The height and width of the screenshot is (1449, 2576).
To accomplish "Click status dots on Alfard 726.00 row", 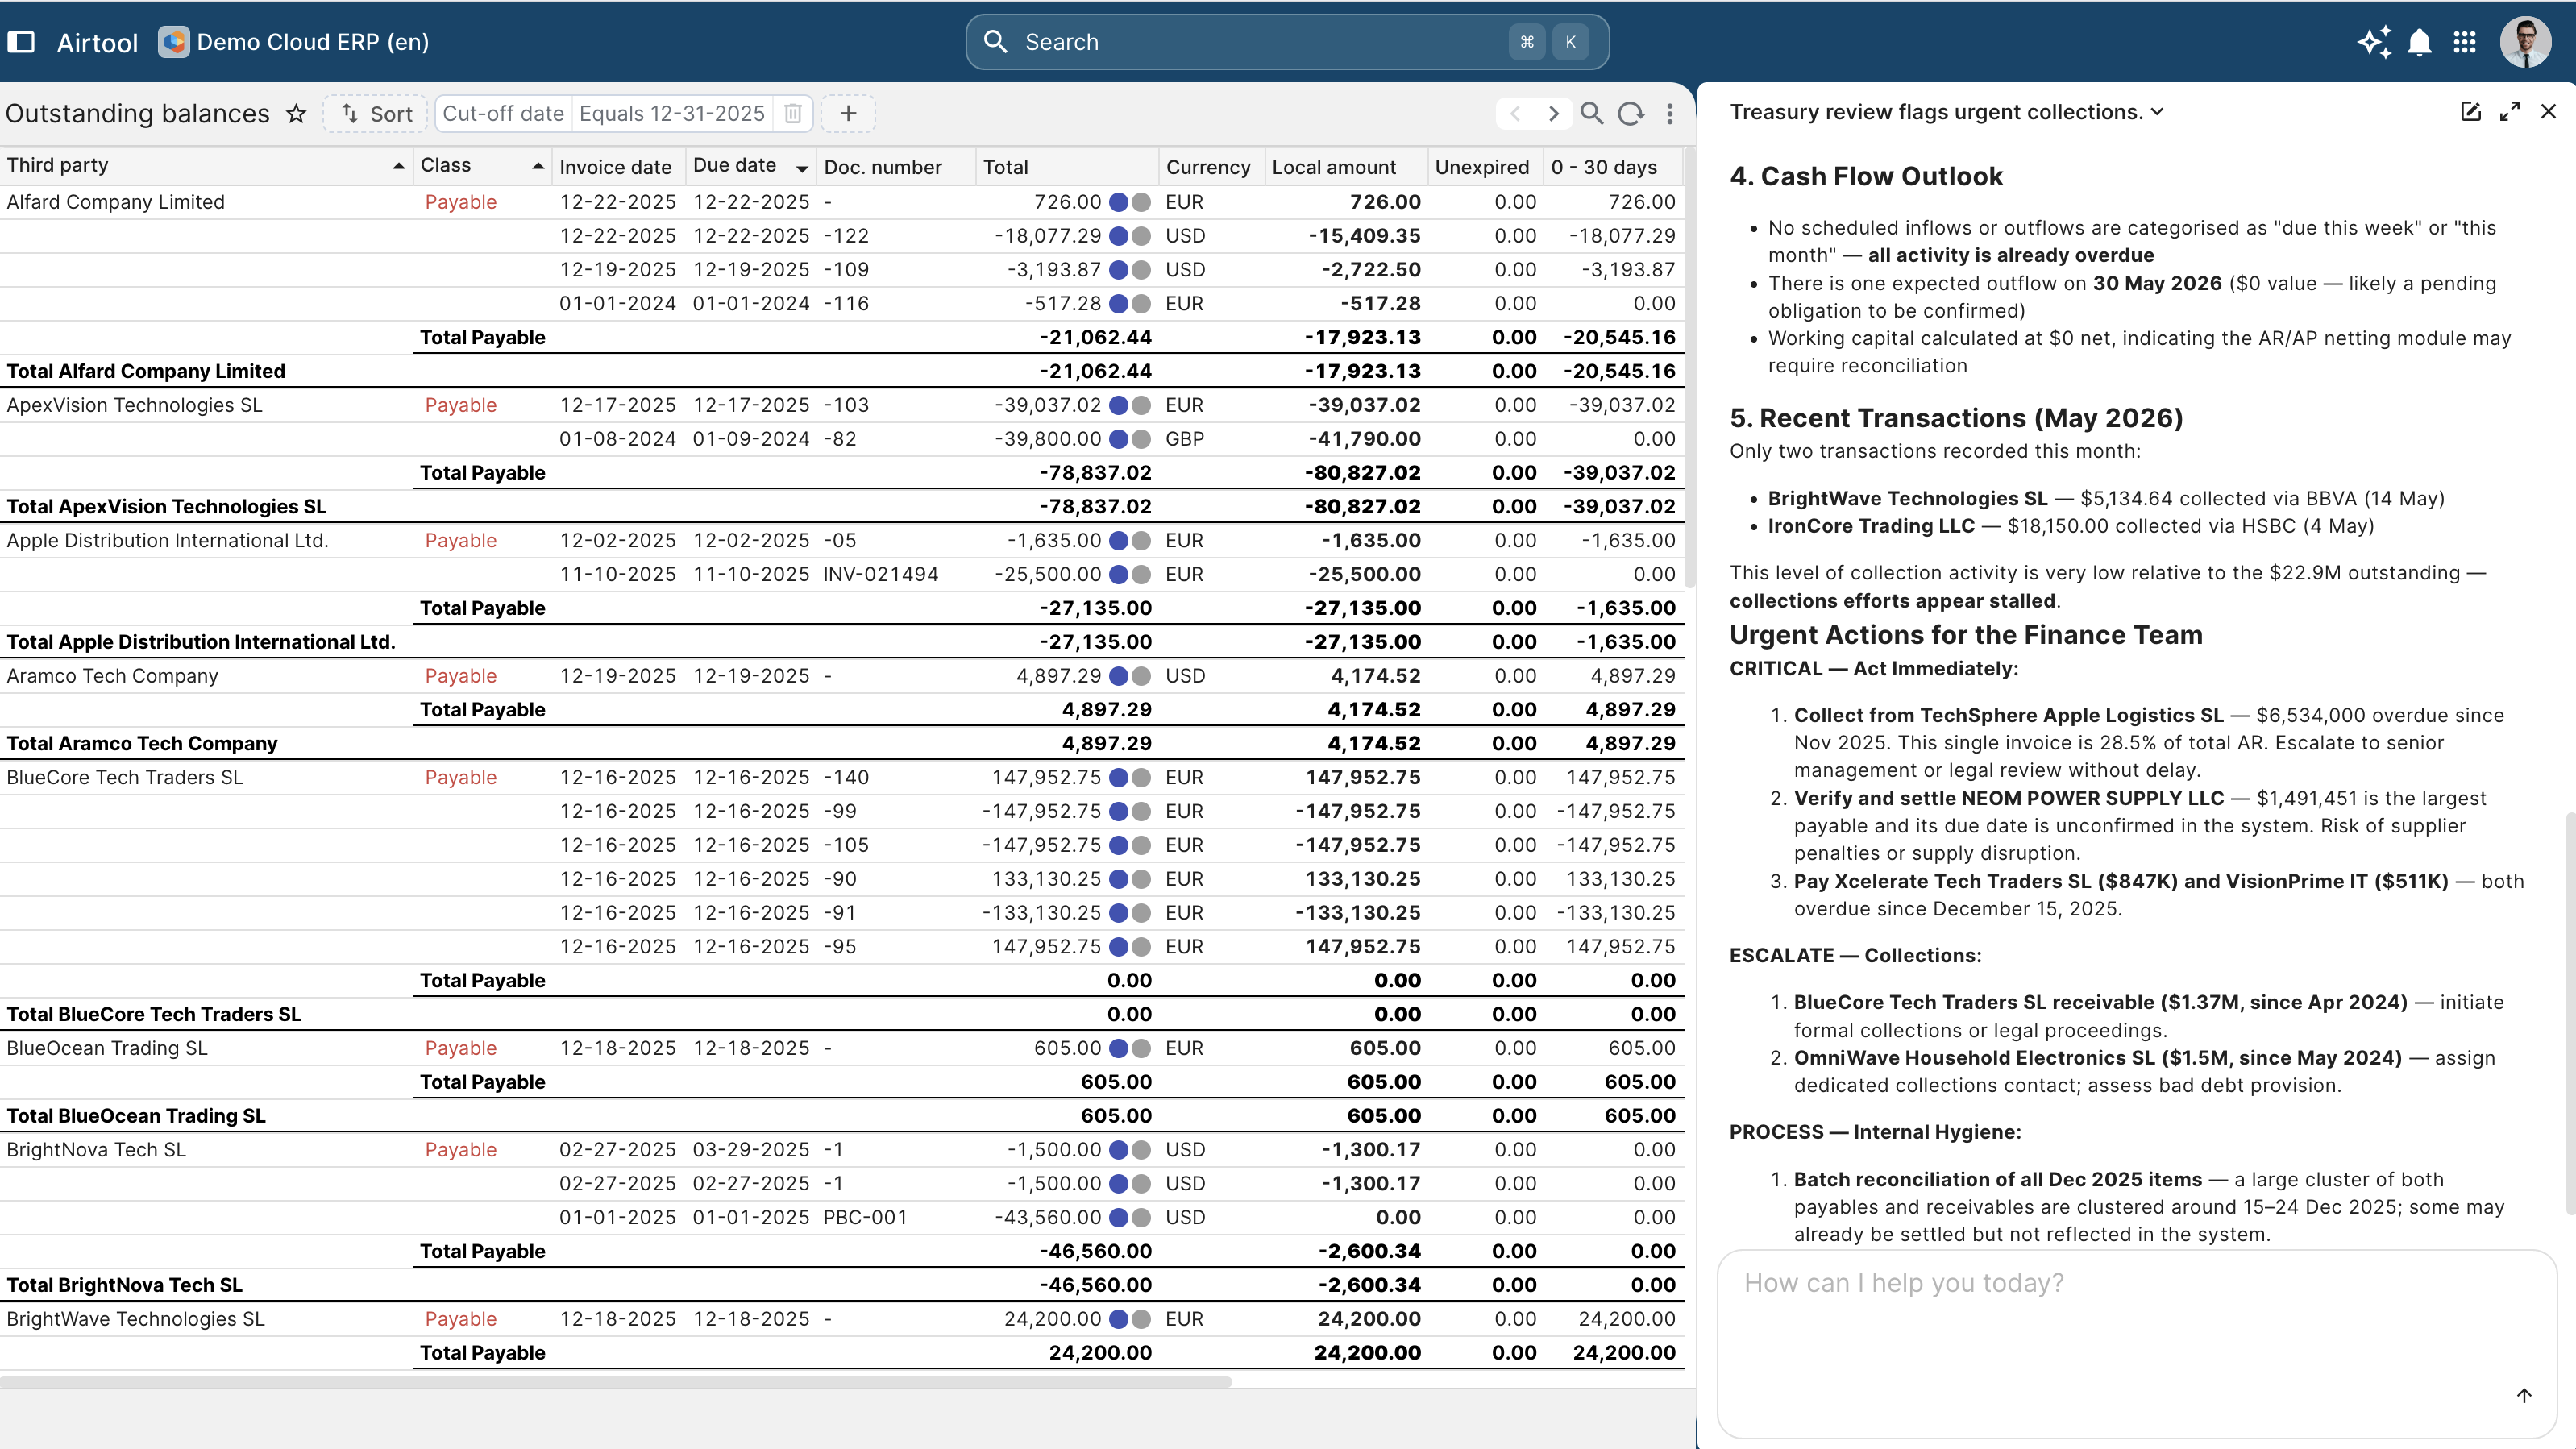I will pyautogui.click(x=1130, y=202).
